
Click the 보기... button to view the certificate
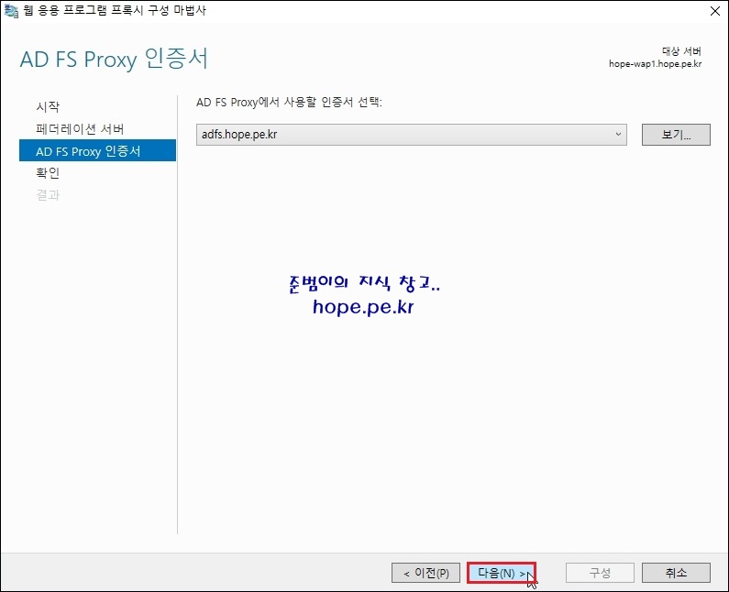click(676, 135)
